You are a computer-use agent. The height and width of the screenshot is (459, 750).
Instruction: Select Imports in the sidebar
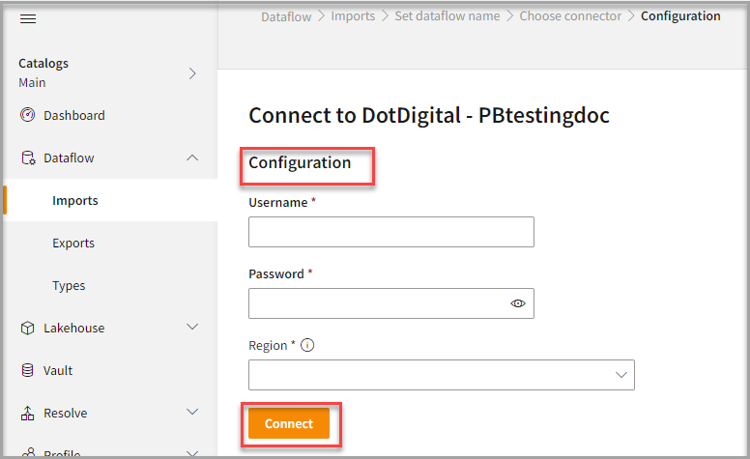pos(75,201)
